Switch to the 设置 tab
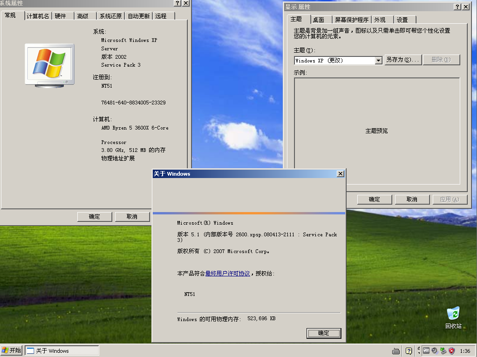The height and width of the screenshot is (357, 477). [402, 20]
